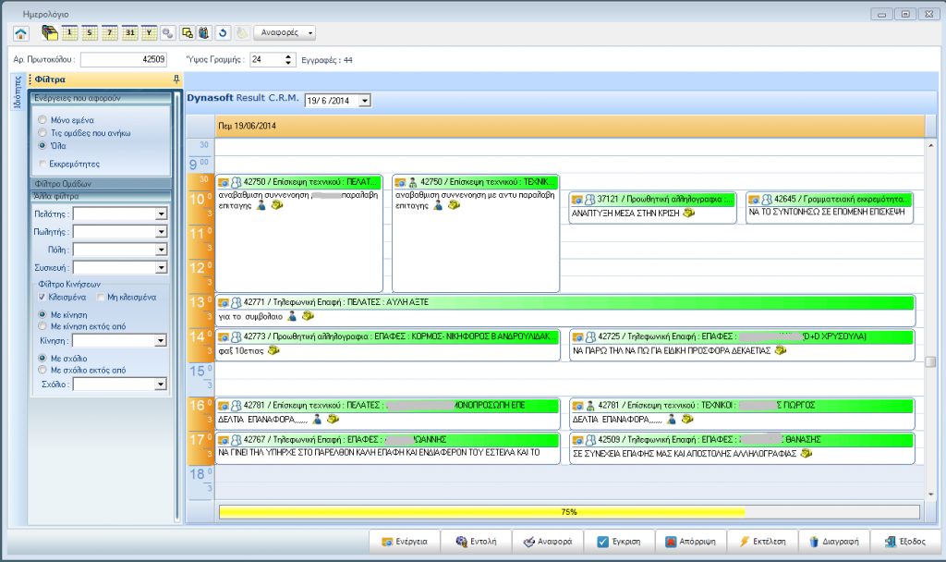Select the 'Πεμ 19/06/2014' day header
The height and width of the screenshot is (562, 946).
point(569,126)
